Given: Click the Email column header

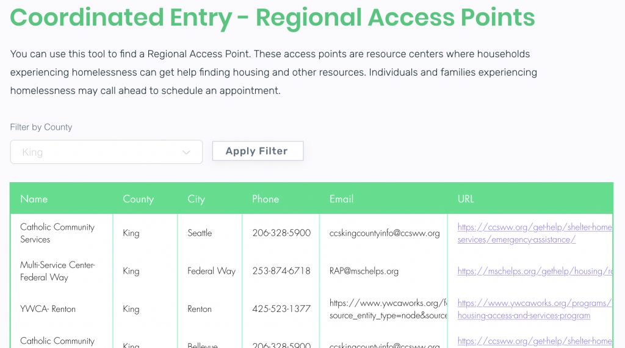Looking at the screenshot, I should 341,199.
